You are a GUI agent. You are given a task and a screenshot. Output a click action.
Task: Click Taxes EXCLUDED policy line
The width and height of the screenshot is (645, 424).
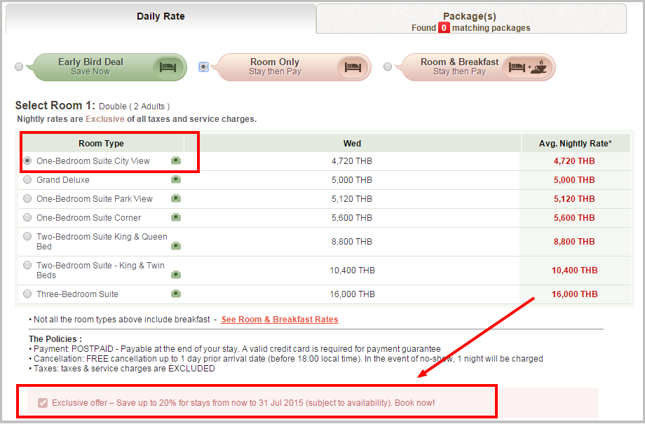pyautogui.click(x=122, y=369)
